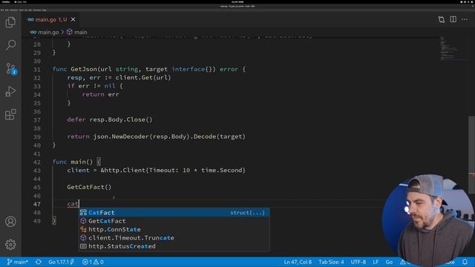Change the LF end of line sequence
This screenshot has height=267, width=475.
pyautogui.click(x=376, y=262)
